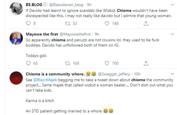This screenshot has width=177, height=115.
Task: Retweet the BS.BLOG tweet
Action: pos(67,23)
